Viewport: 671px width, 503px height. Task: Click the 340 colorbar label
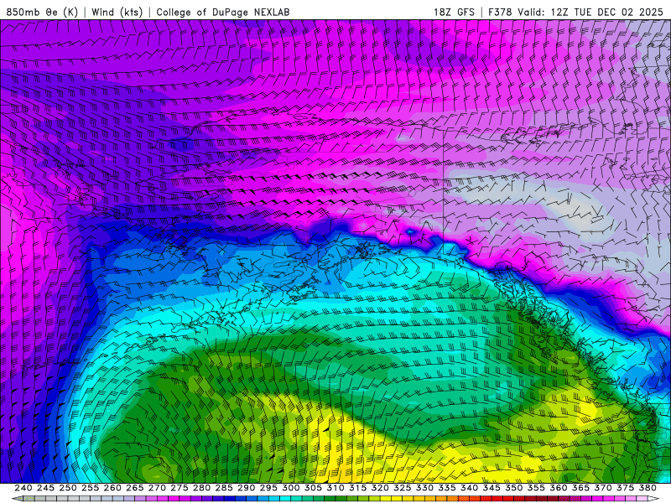coord(469,488)
